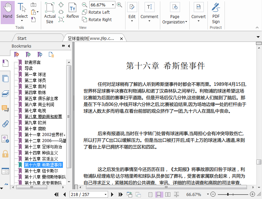This screenshot has height=199, width=262.
Task: Select bookmark 第十章 腐败
Action: [35, 129]
